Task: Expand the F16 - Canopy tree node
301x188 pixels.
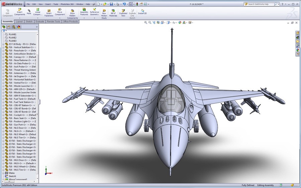Action: [x=3, y=57]
